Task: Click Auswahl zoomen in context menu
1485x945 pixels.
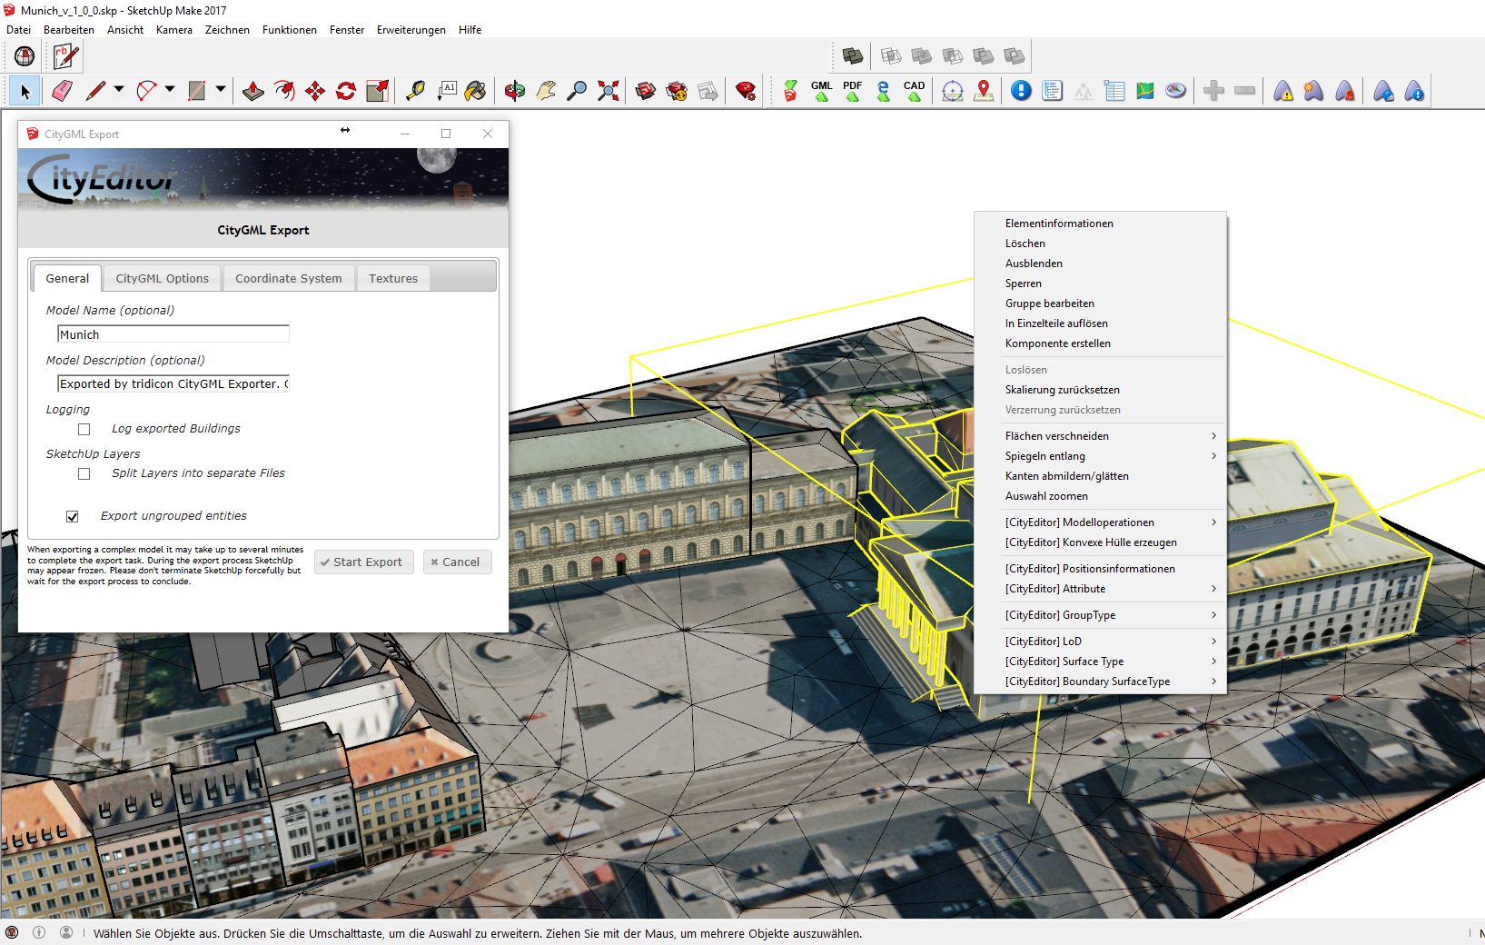Action: [x=1100, y=496]
